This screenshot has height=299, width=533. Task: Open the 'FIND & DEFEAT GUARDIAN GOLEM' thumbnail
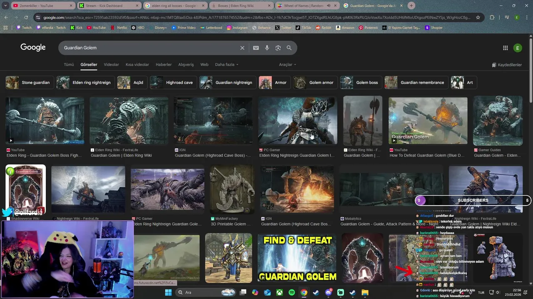(297, 258)
